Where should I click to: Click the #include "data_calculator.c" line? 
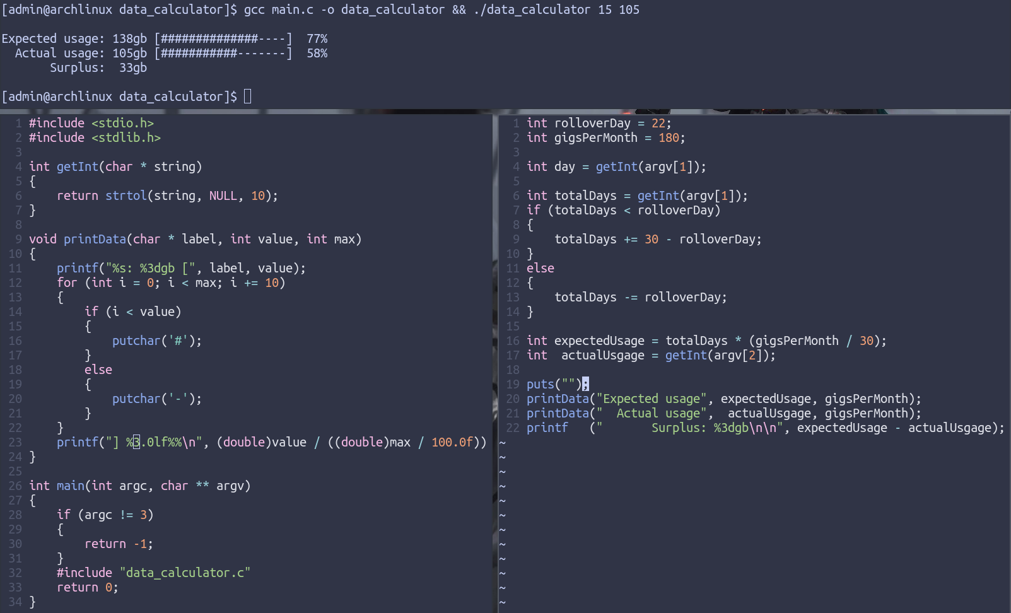[x=154, y=573]
